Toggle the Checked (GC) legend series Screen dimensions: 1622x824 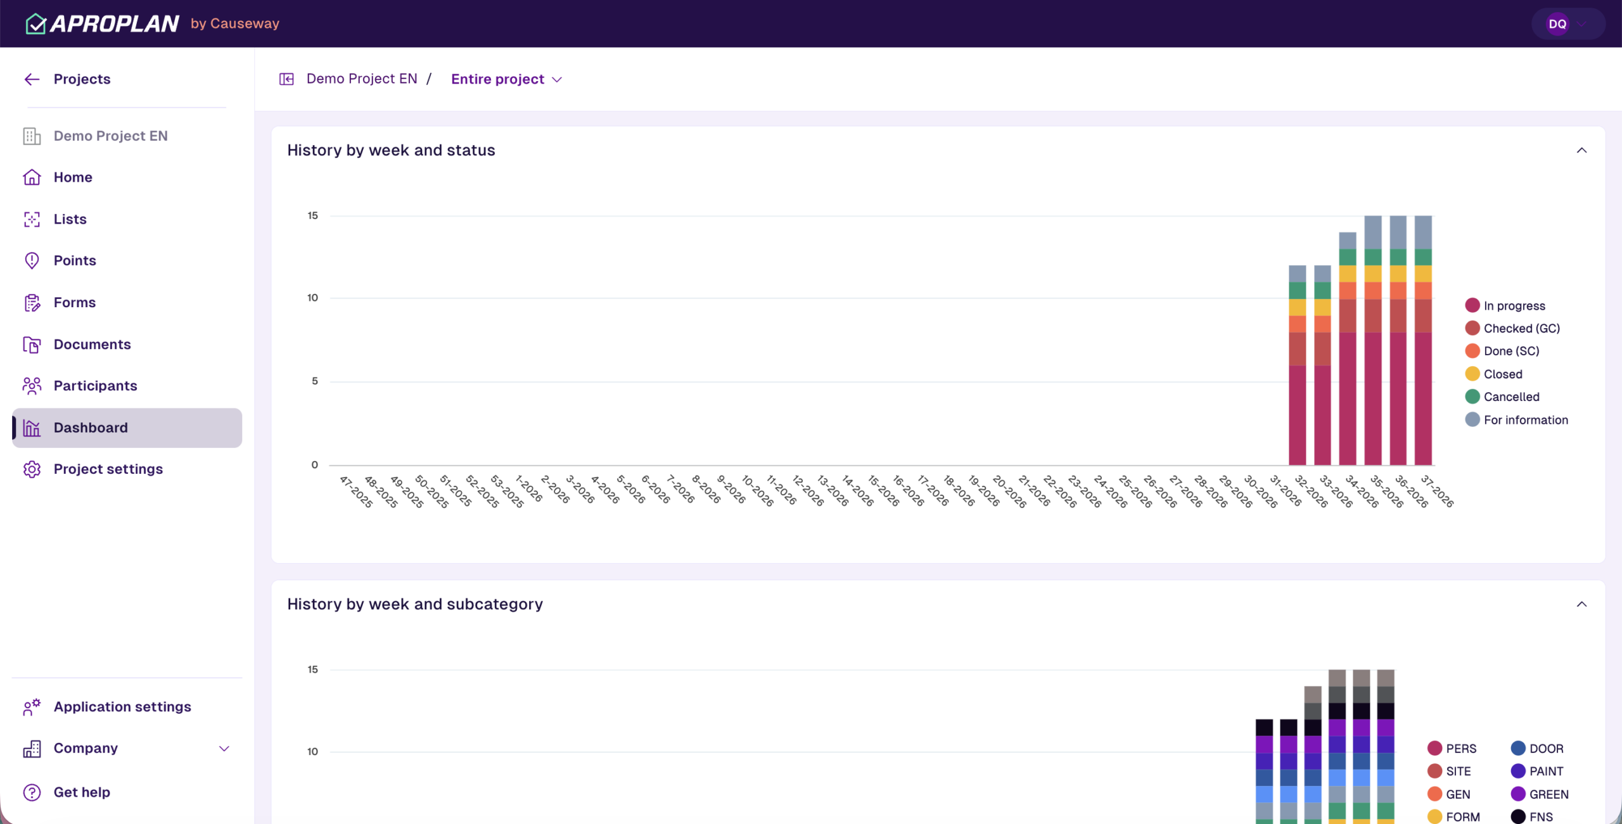(x=1513, y=329)
